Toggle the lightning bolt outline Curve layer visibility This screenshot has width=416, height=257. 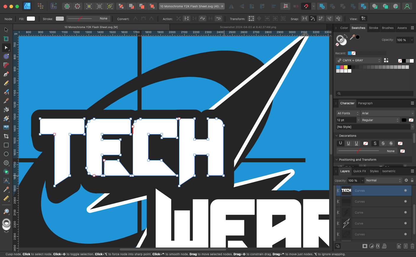[x=405, y=223]
